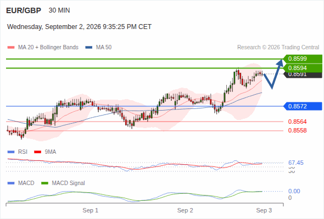Click the 0.8558 support level value

point(297,130)
